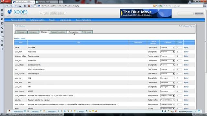Click Editer link for attachsig row
This screenshot has height=116, width=207.
(186, 100)
